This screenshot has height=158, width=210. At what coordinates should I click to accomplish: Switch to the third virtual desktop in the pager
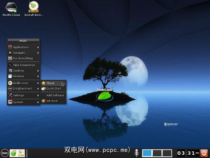[x=167, y=153]
